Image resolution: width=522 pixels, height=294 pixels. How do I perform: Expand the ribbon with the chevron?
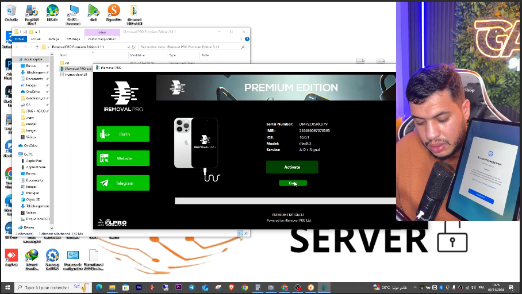coord(241,39)
